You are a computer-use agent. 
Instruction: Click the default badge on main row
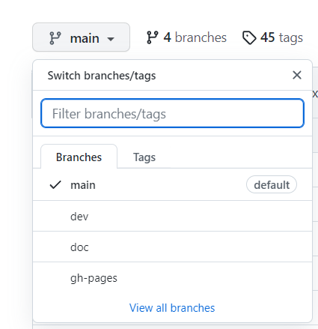click(272, 185)
